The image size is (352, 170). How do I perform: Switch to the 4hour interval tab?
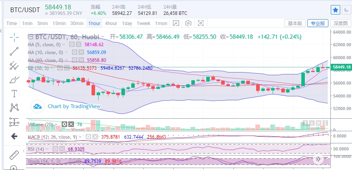tap(111, 24)
